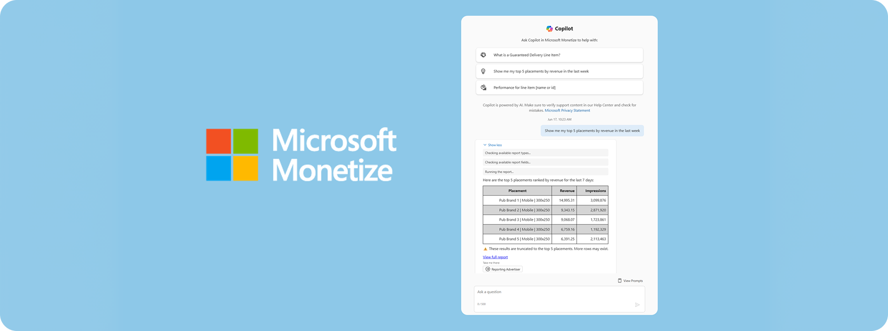Click the send arrow icon in question box
The height and width of the screenshot is (331, 888).
tap(637, 305)
